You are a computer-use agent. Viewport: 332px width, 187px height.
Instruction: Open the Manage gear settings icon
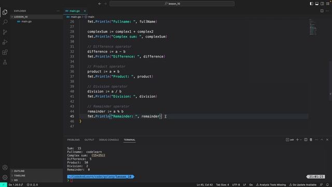click(5, 178)
